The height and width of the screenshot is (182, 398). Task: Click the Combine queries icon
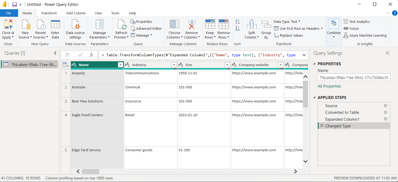pos(334,24)
